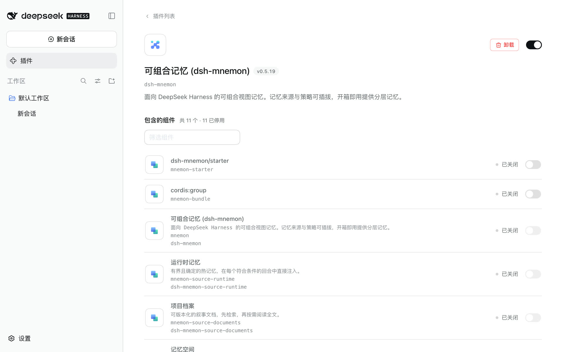The height and width of the screenshot is (352, 563).
Task: Open workspace search icon
Action: pyautogui.click(x=84, y=81)
